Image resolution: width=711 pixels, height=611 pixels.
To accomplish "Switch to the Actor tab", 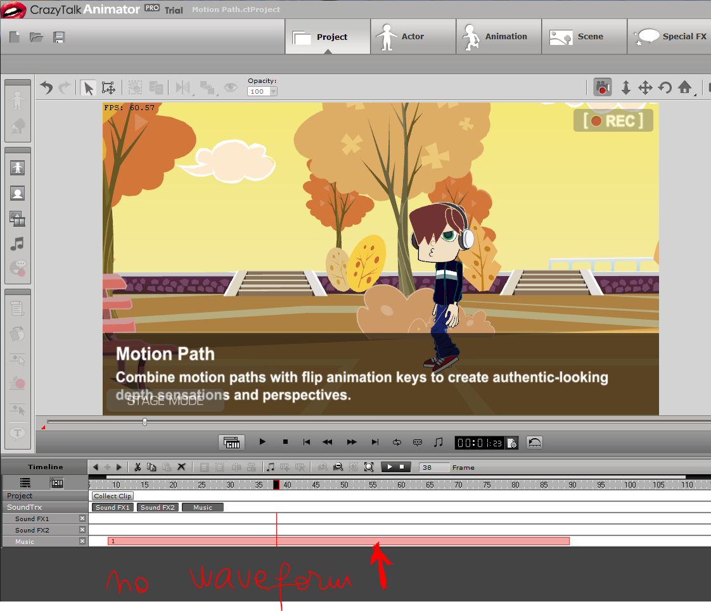I will coord(413,37).
